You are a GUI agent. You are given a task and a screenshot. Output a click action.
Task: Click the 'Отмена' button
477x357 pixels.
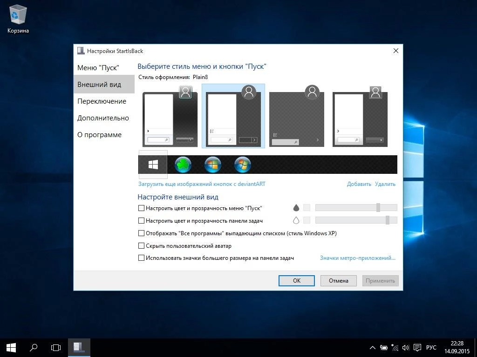click(x=339, y=280)
